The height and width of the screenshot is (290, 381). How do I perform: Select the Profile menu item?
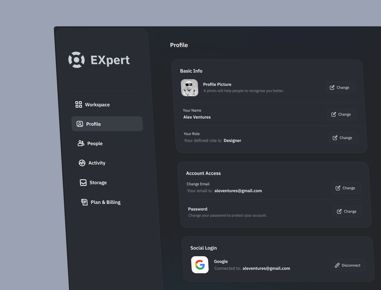pyautogui.click(x=107, y=124)
